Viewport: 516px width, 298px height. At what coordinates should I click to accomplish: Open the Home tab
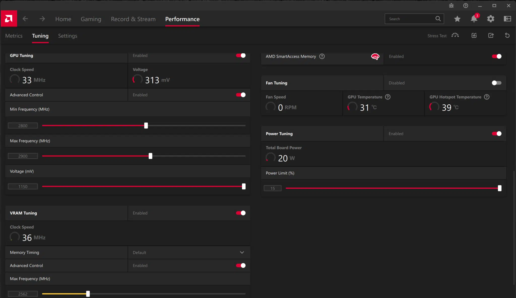63,19
